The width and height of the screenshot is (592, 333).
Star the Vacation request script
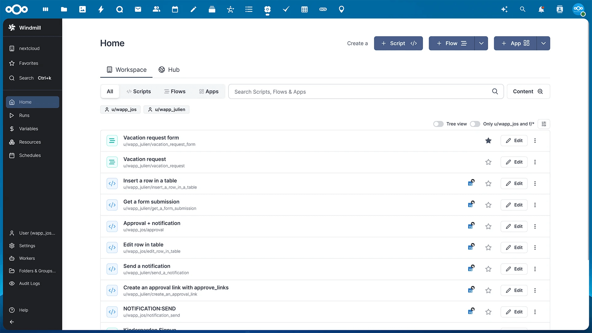click(x=488, y=162)
